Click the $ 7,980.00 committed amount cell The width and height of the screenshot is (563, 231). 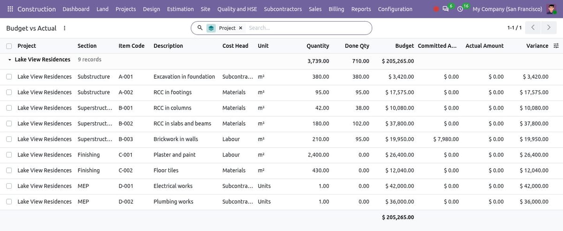tap(446, 139)
